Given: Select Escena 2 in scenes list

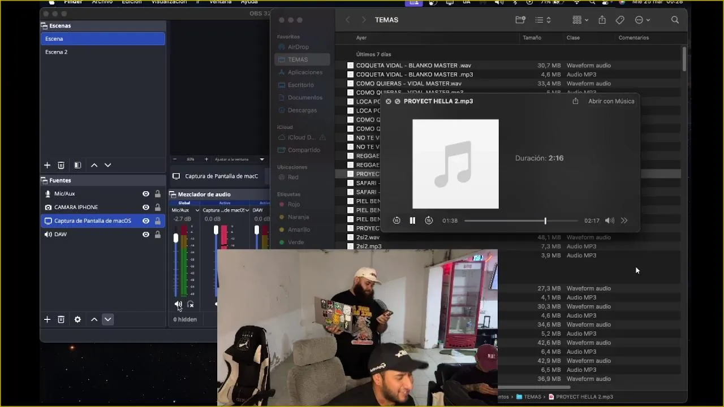Looking at the screenshot, I should click(x=103, y=52).
